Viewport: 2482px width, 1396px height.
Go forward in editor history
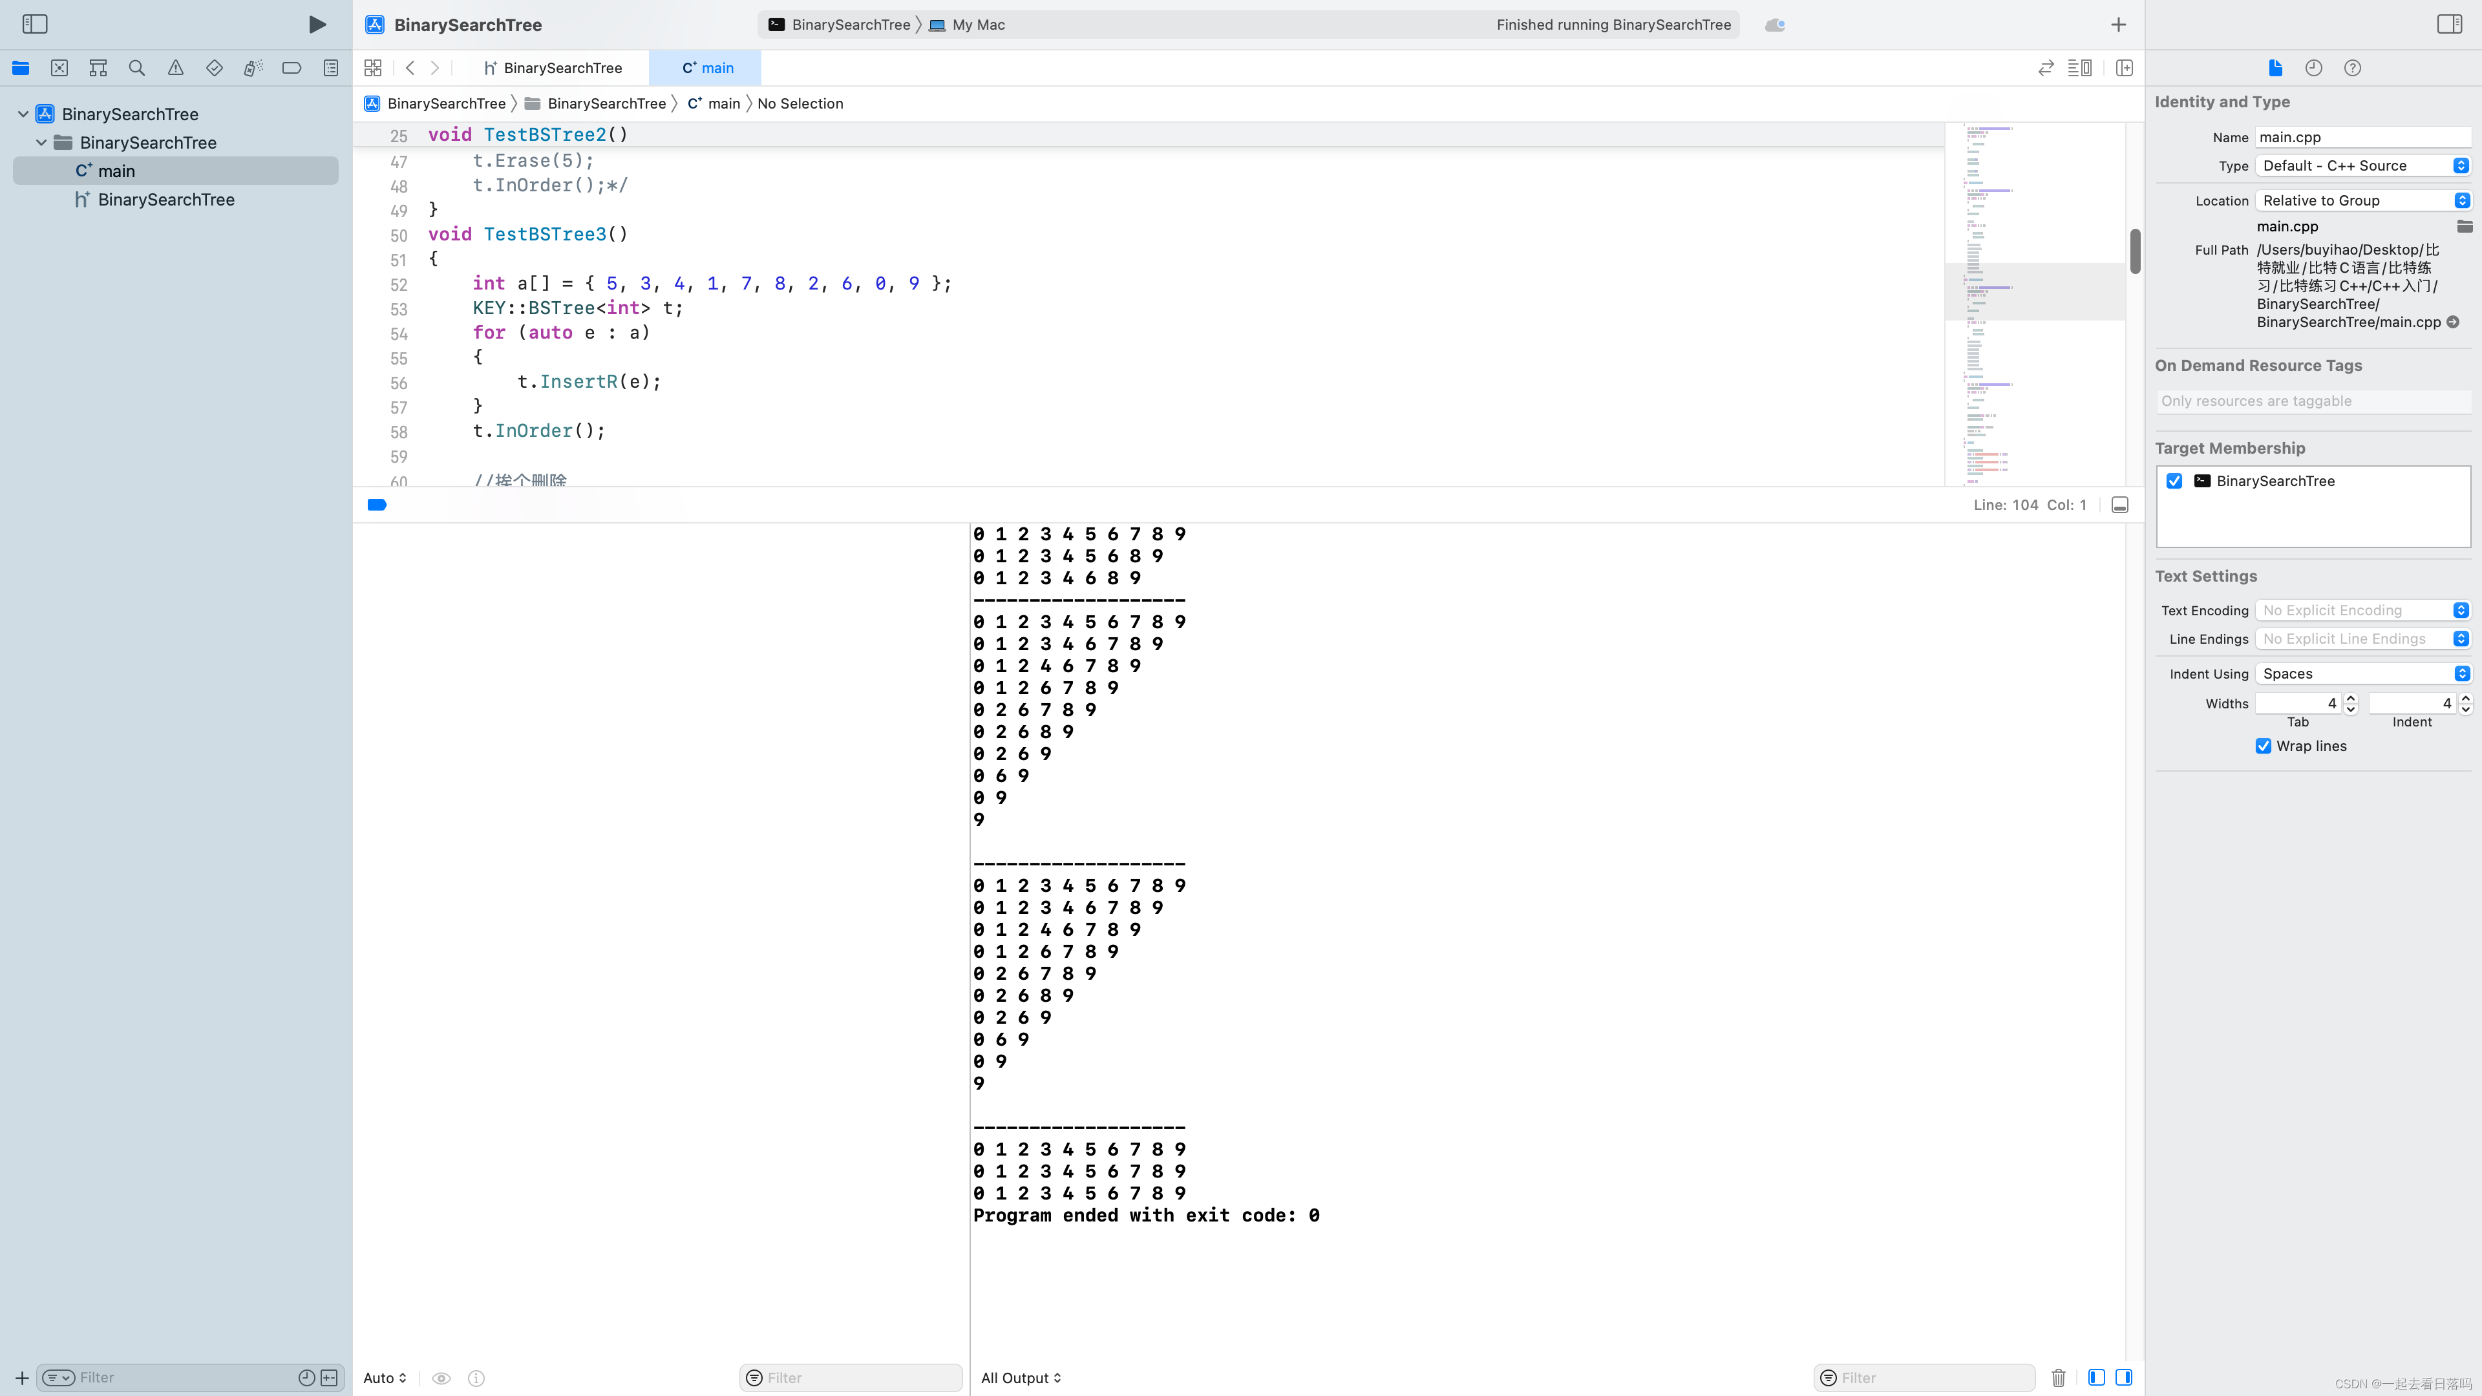tap(434, 67)
